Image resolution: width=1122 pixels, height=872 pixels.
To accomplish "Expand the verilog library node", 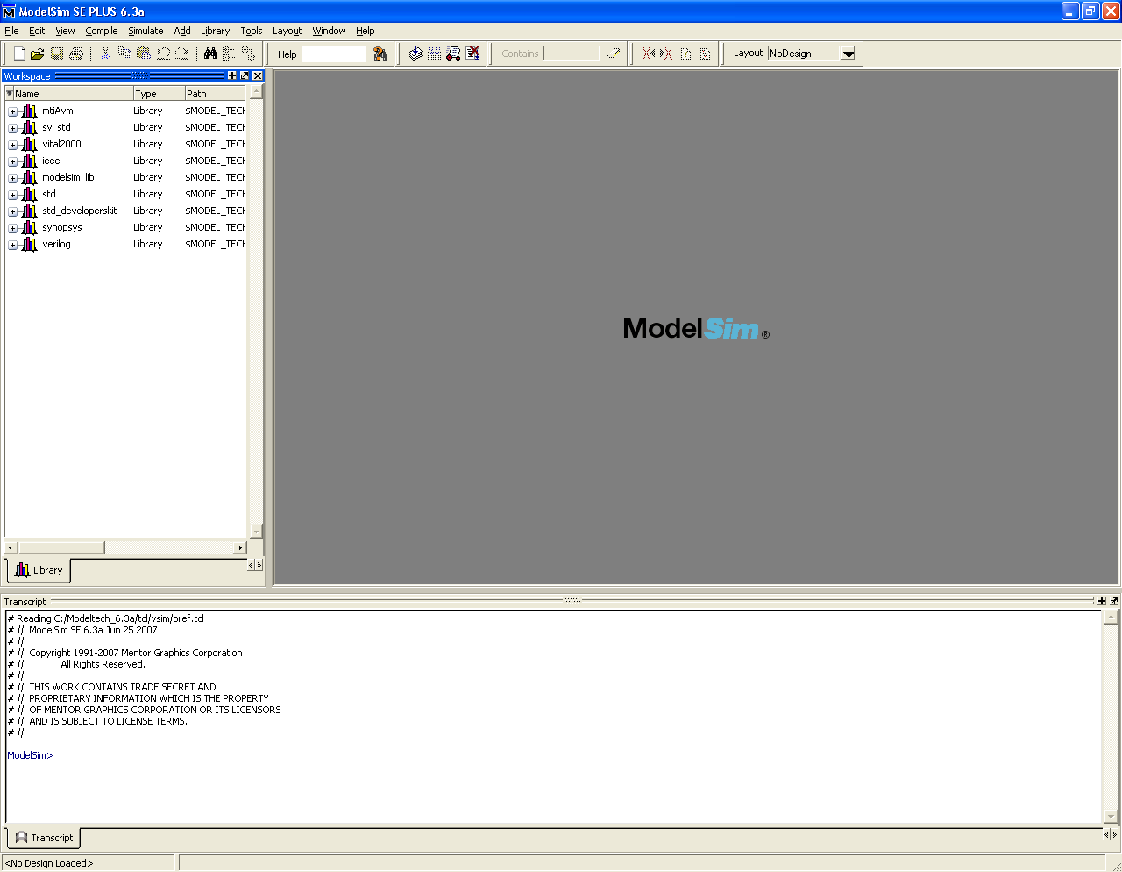I will (12, 245).
